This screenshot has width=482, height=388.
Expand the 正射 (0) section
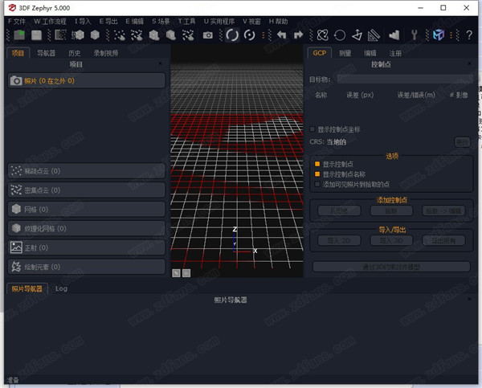[87, 247]
